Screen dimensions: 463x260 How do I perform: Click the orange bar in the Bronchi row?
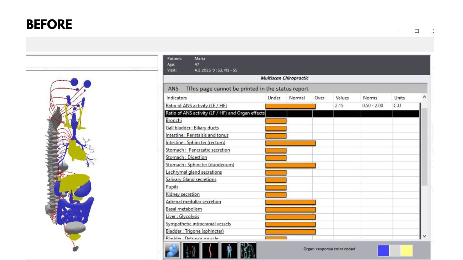276,121
